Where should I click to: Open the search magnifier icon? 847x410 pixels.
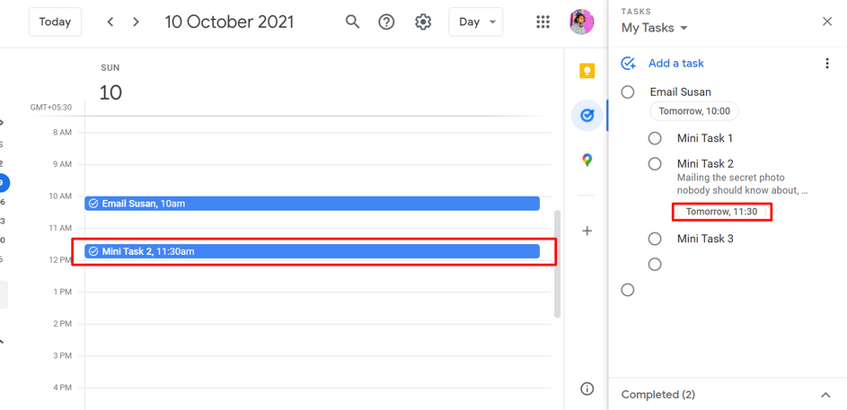pos(352,22)
